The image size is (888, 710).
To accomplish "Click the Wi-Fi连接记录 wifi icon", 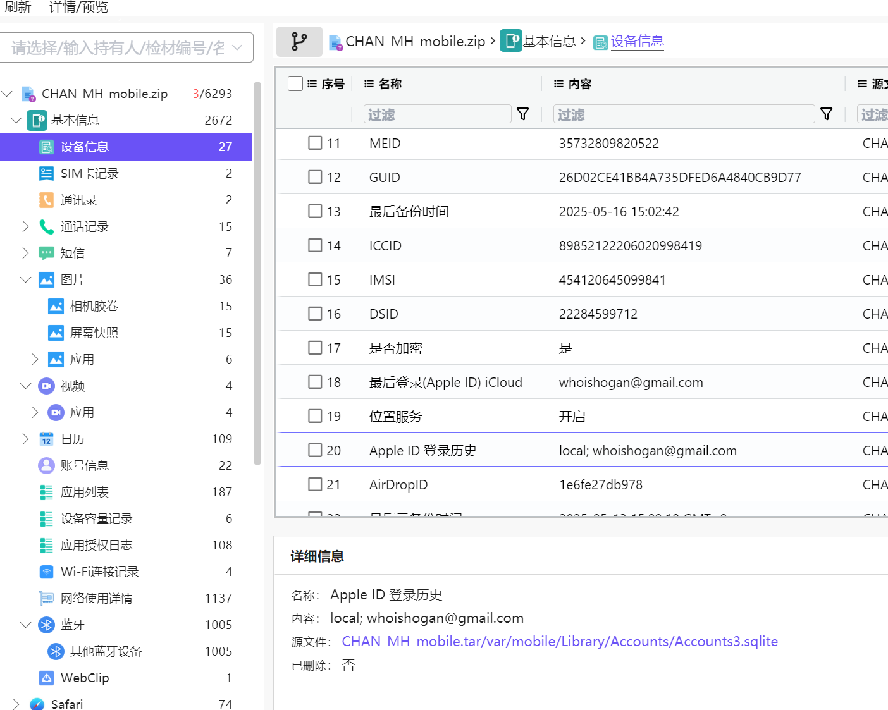I will tap(47, 572).
